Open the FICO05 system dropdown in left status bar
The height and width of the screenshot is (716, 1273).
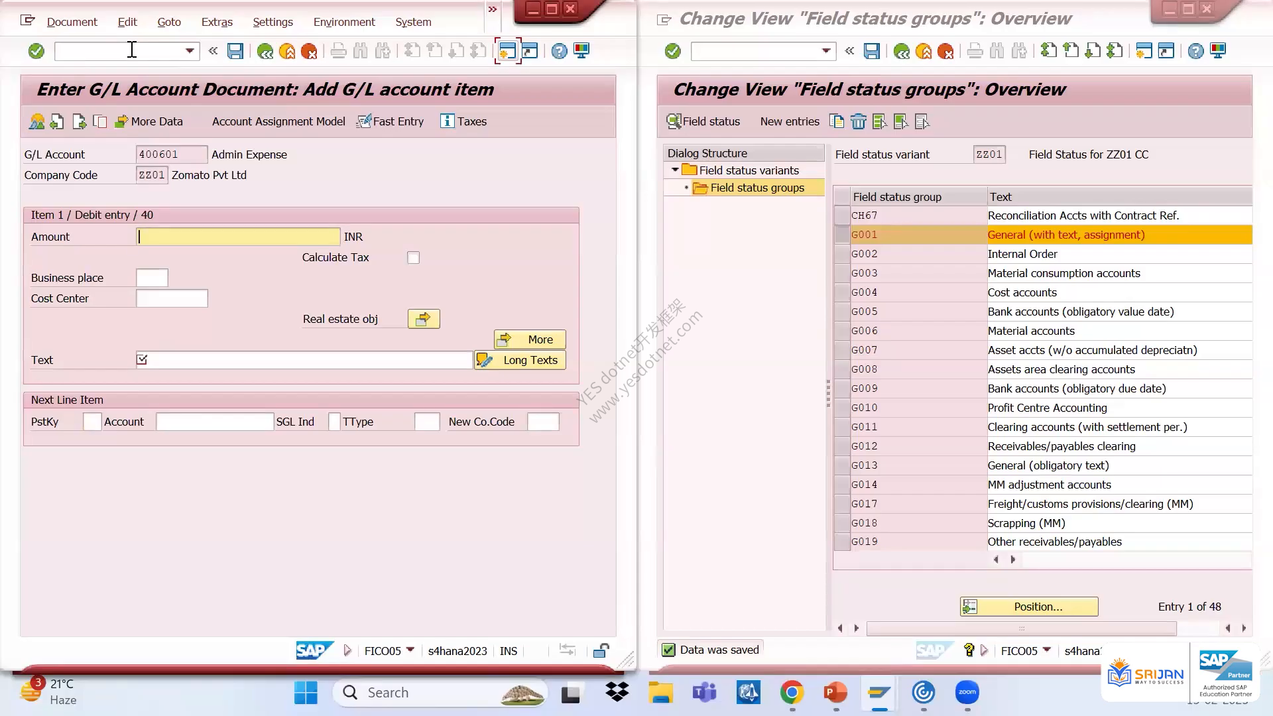pos(410,650)
